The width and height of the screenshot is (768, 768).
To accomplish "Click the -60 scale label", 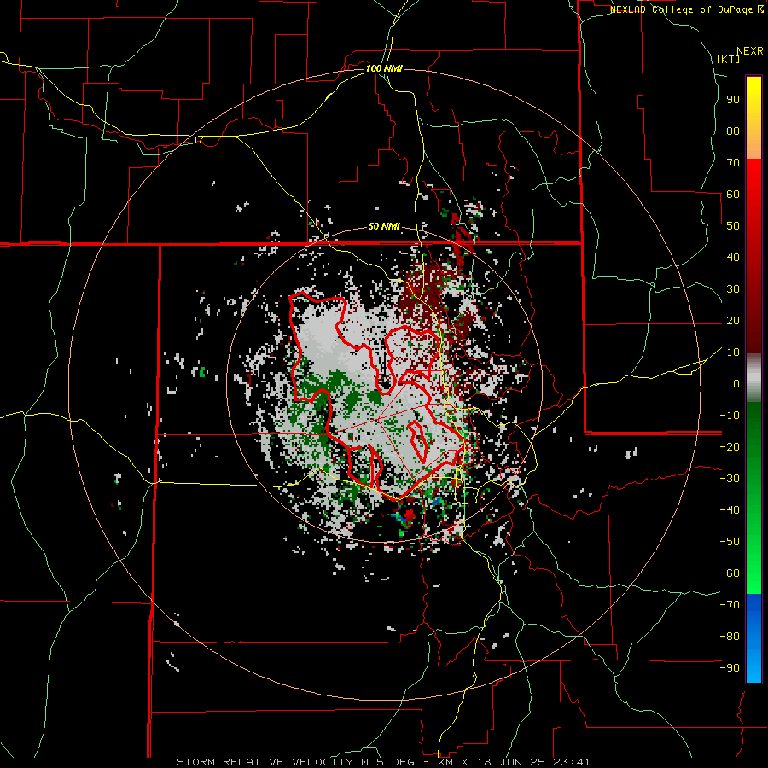I will point(730,573).
